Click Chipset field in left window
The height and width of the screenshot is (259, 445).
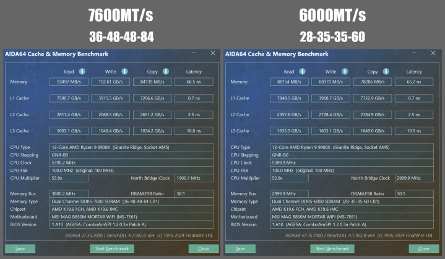tap(131, 209)
